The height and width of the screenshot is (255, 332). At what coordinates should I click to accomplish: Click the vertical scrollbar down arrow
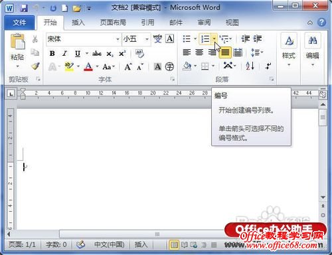click(x=323, y=197)
